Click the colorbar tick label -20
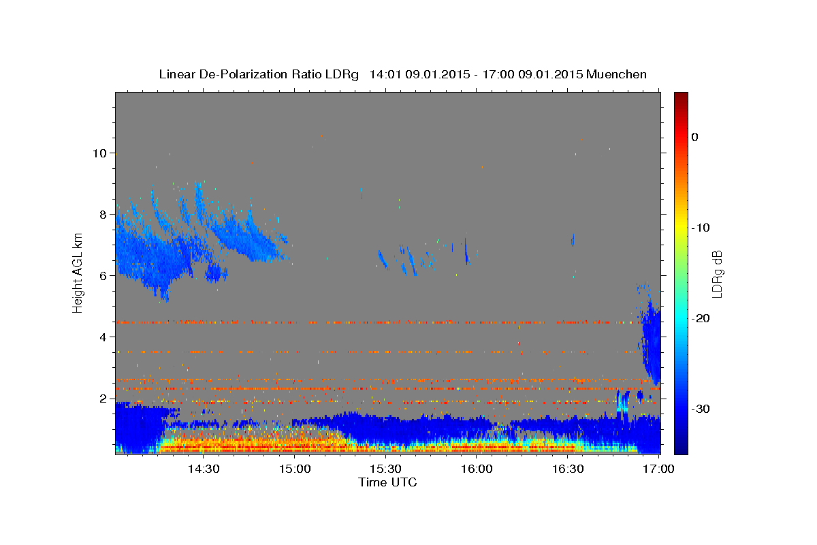This screenshot has width=817, height=545. (701, 318)
